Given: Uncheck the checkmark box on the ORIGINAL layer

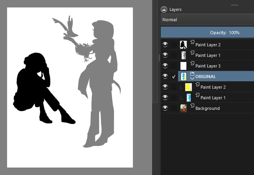Looking at the screenshot, I should pyautogui.click(x=174, y=77).
